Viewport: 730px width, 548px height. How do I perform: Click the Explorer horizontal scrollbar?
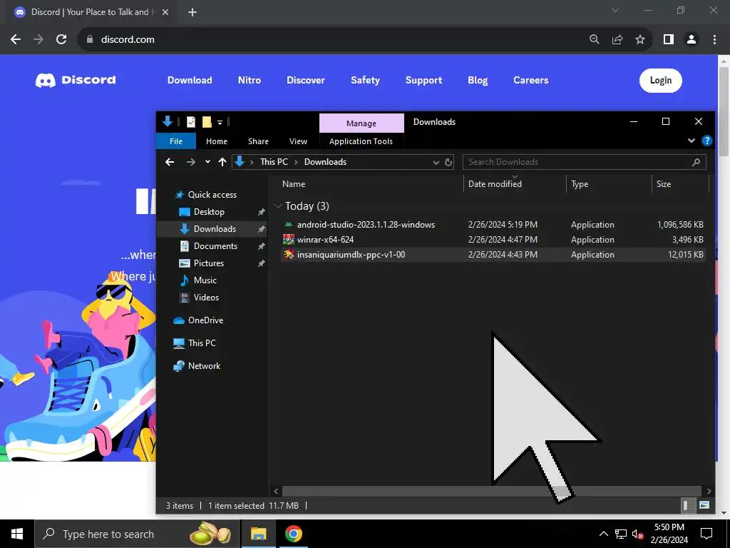(x=492, y=491)
